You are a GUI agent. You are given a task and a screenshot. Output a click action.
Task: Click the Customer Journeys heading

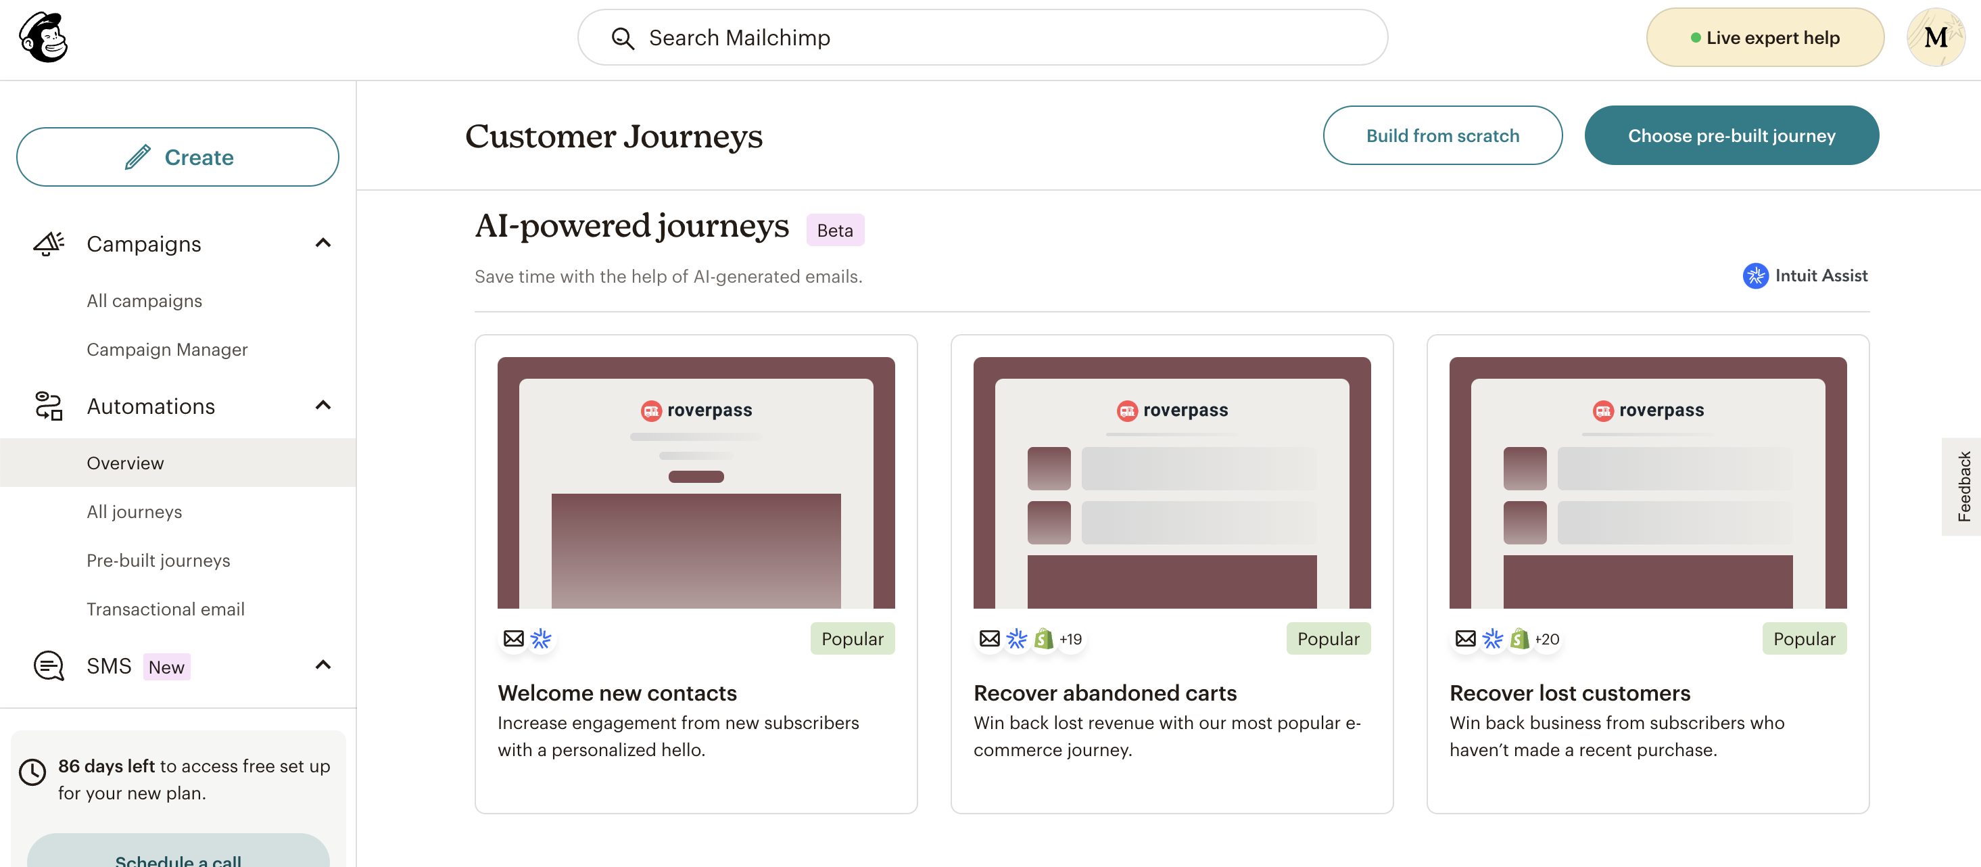point(614,136)
